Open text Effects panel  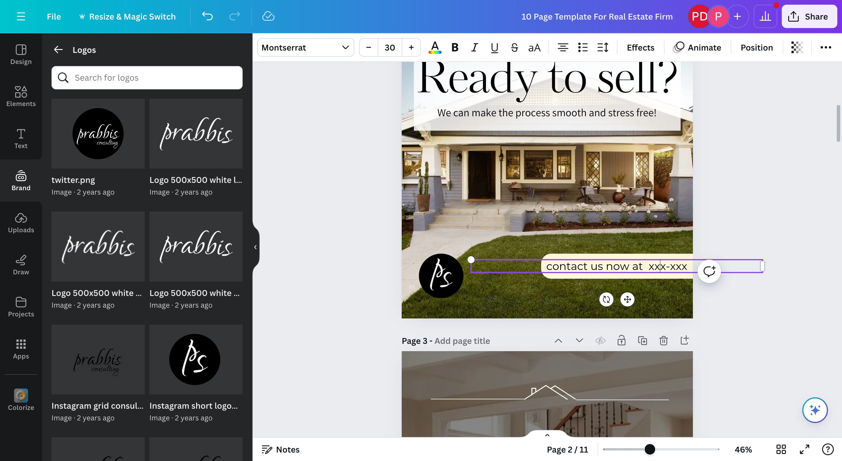640,48
